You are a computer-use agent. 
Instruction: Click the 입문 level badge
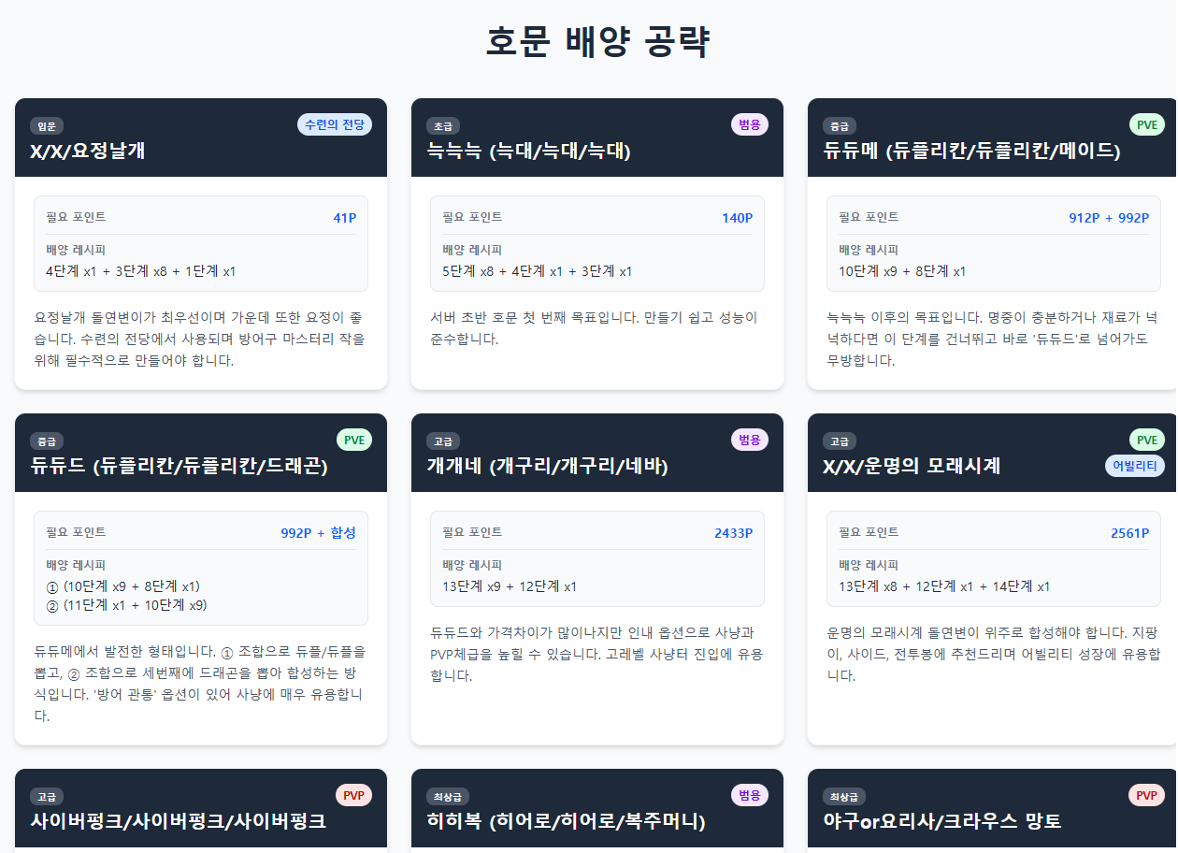click(x=47, y=126)
